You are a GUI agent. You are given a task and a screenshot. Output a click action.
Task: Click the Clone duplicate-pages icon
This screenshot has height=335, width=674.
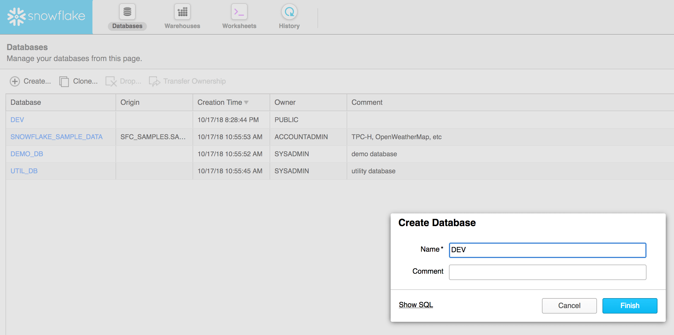click(x=64, y=81)
